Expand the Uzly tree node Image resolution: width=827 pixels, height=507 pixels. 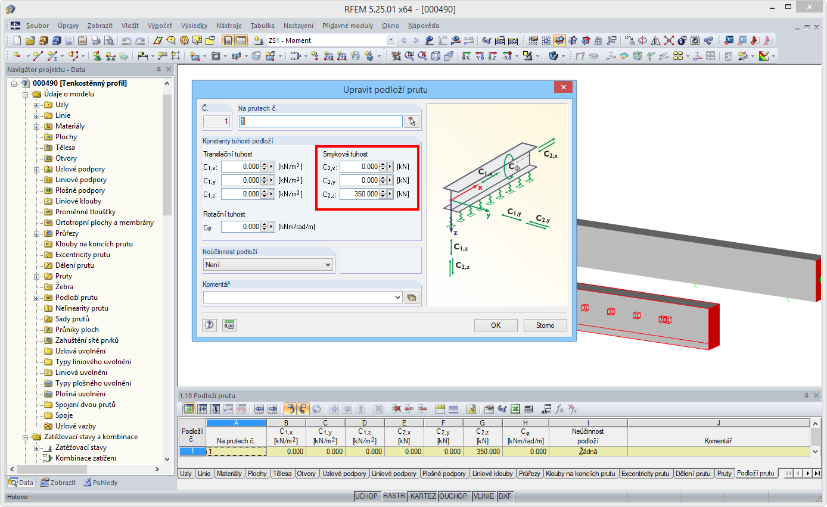click(x=37, y=105)
